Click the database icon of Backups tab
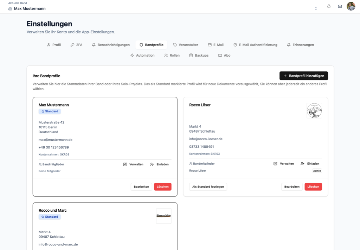 tap(191, 55)
